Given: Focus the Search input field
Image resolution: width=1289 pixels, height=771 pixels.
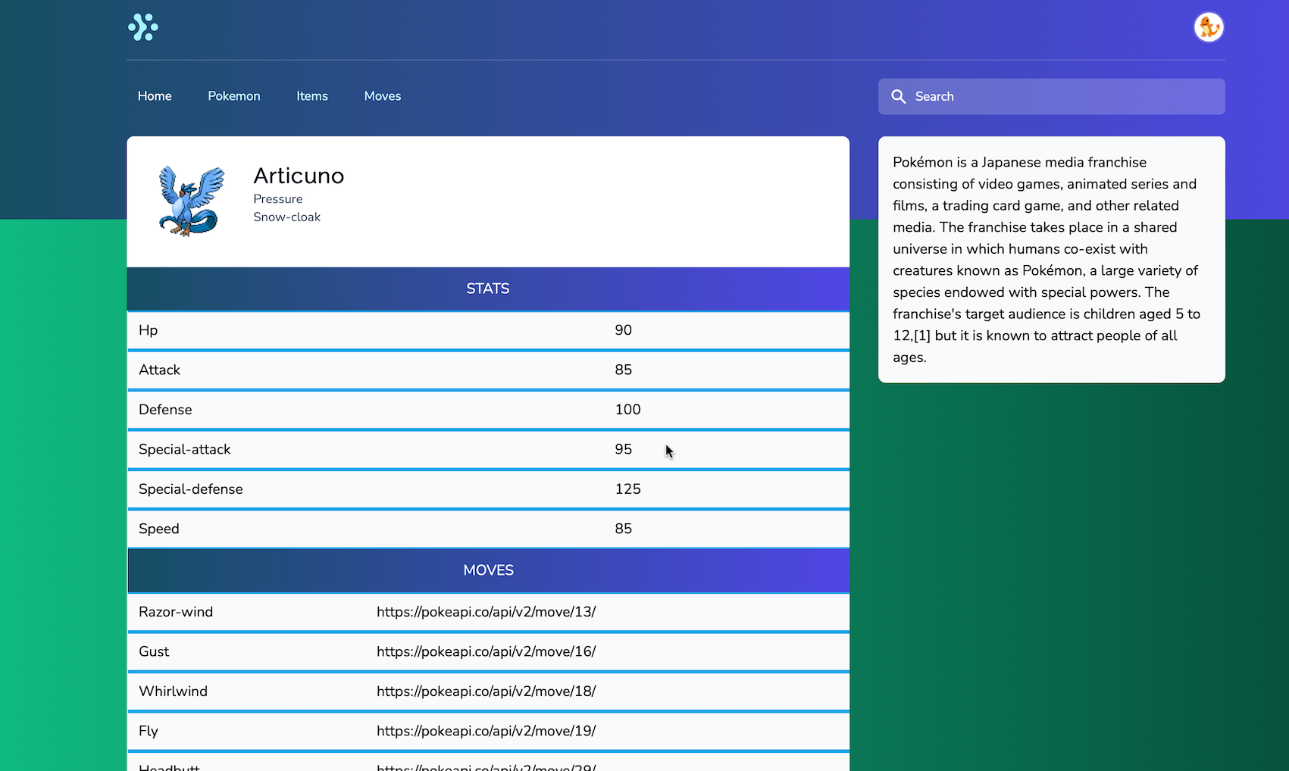Looking at the screenshot, I should pos(1051,97).
